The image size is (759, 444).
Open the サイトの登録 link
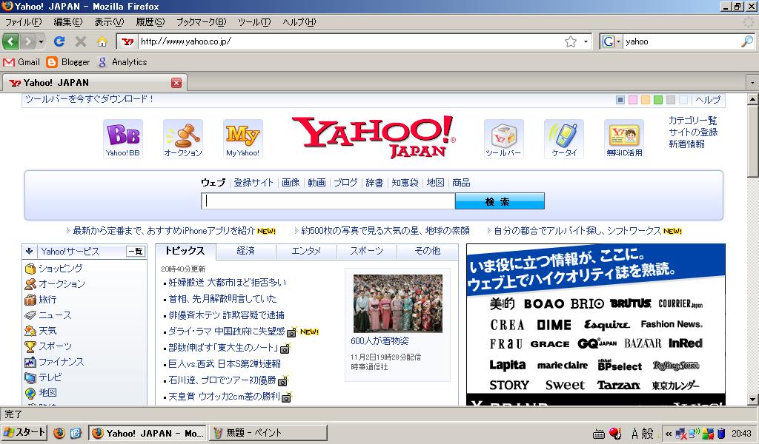pos(693,132)
